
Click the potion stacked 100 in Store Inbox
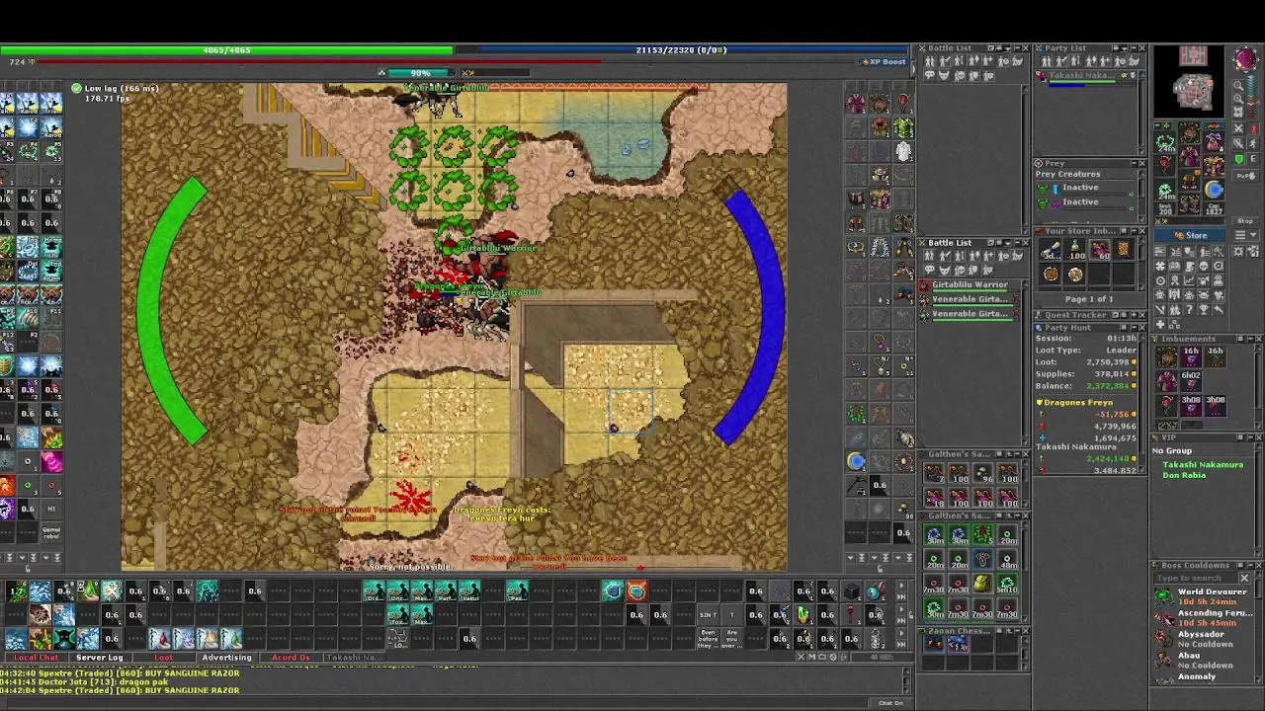coord(1075,249)
